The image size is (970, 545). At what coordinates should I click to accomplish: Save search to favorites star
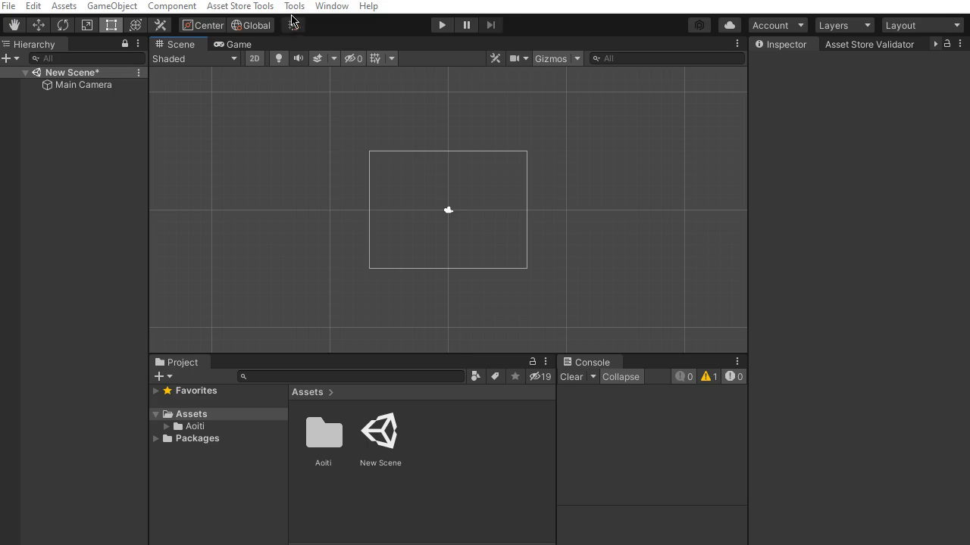(515, 376)
